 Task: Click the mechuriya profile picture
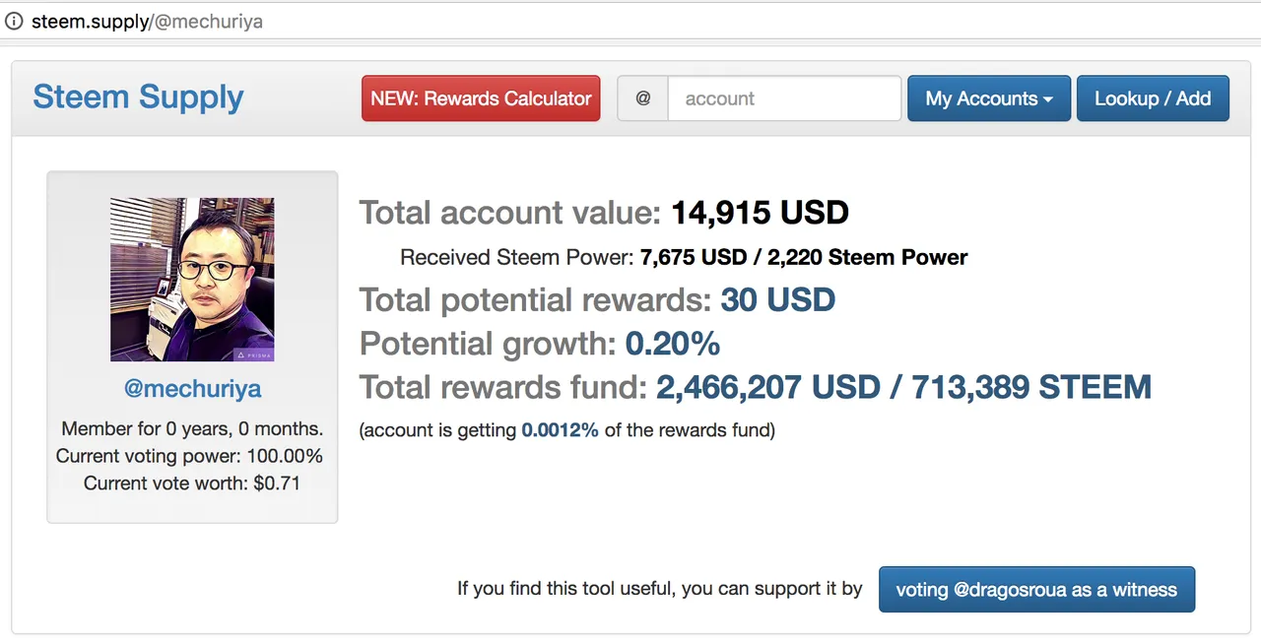[x=192, y=280]
